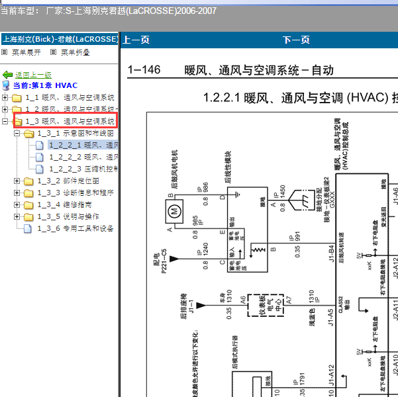
Task: Click folder icon of 1_3_4 维修指南
Action: [x=28, y=204]
